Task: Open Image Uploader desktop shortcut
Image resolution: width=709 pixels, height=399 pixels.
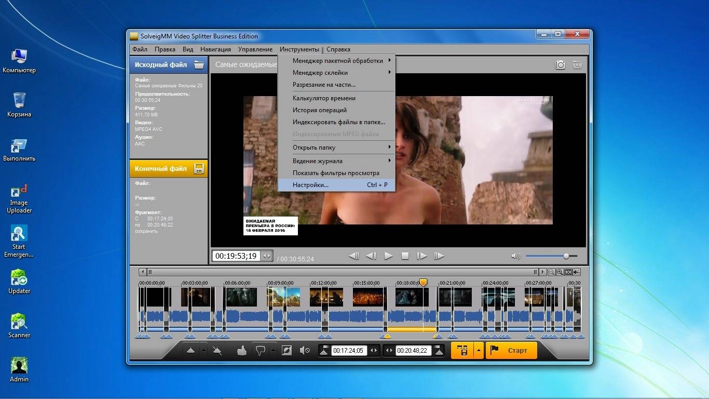Action: 19,199
